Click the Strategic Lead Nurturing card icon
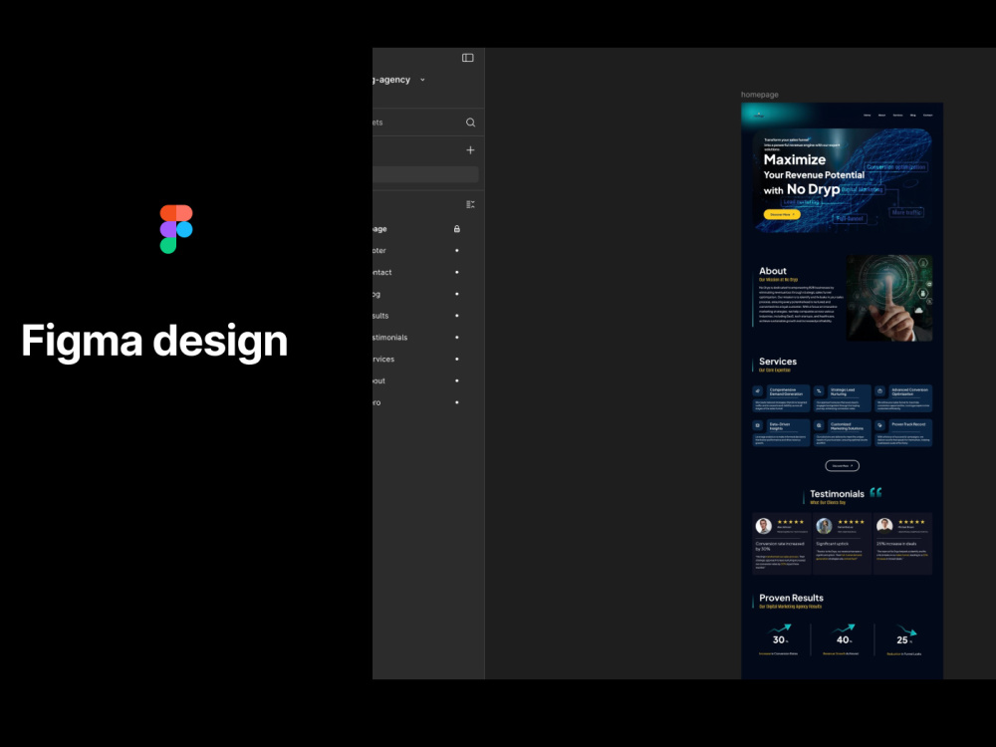This screenshot has height=747, width=996. (x=819, y=391)
